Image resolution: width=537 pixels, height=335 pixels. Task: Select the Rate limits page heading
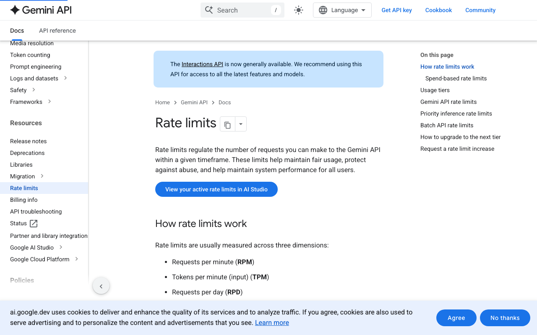click(186, 123)
